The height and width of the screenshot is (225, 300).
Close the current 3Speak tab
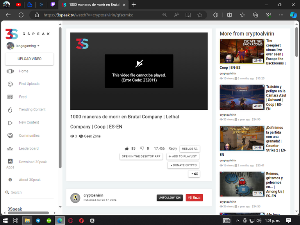[124, 5]
